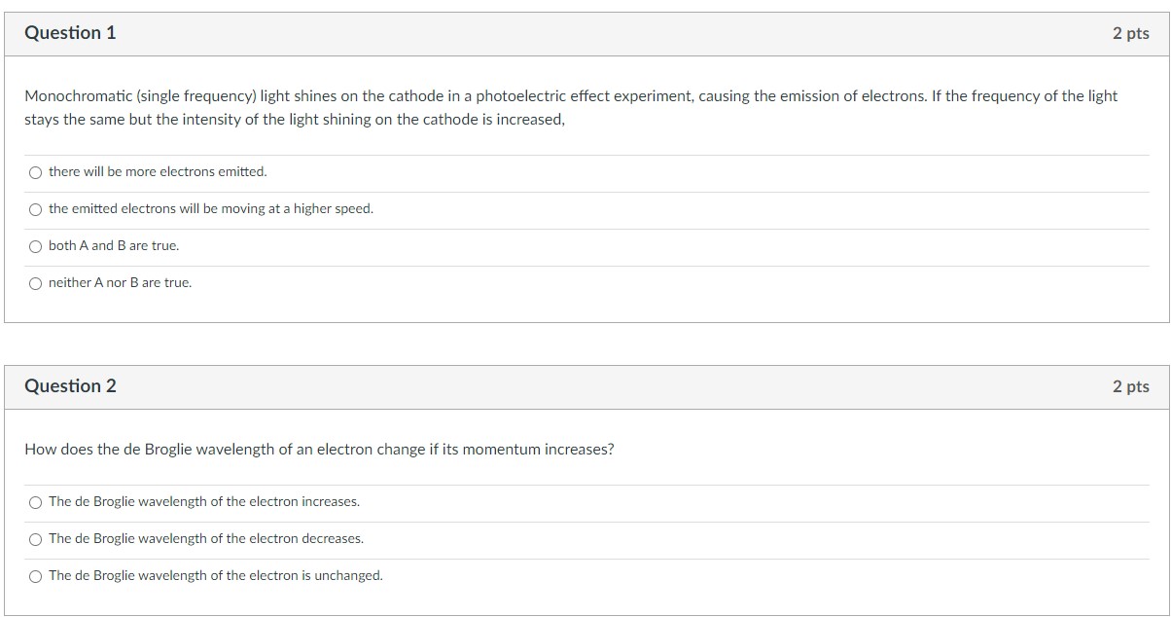Viewport: 1171px width, 617px height.
Task: Click the answer label "neither A nor B are true"
Action: click(119, 283)
